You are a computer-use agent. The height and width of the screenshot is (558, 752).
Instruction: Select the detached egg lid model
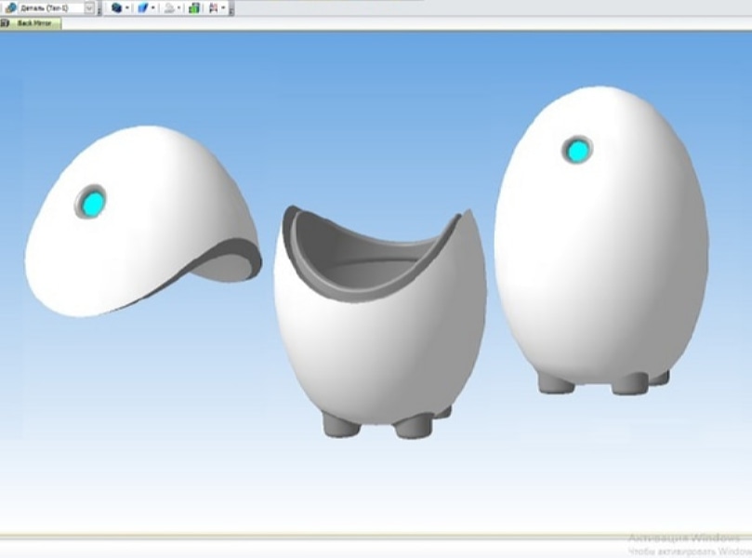[141, 221]
